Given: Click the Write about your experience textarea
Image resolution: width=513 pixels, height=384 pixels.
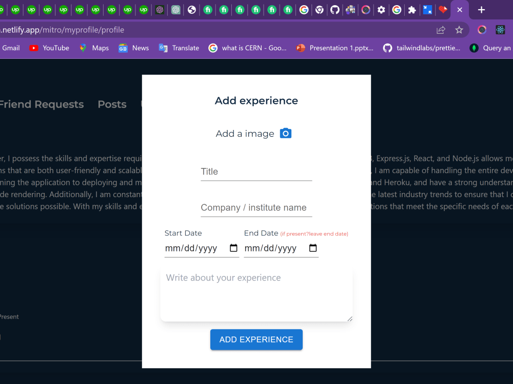Looking at the screenshot, I should pyautogui.click(x=256, y=295).
